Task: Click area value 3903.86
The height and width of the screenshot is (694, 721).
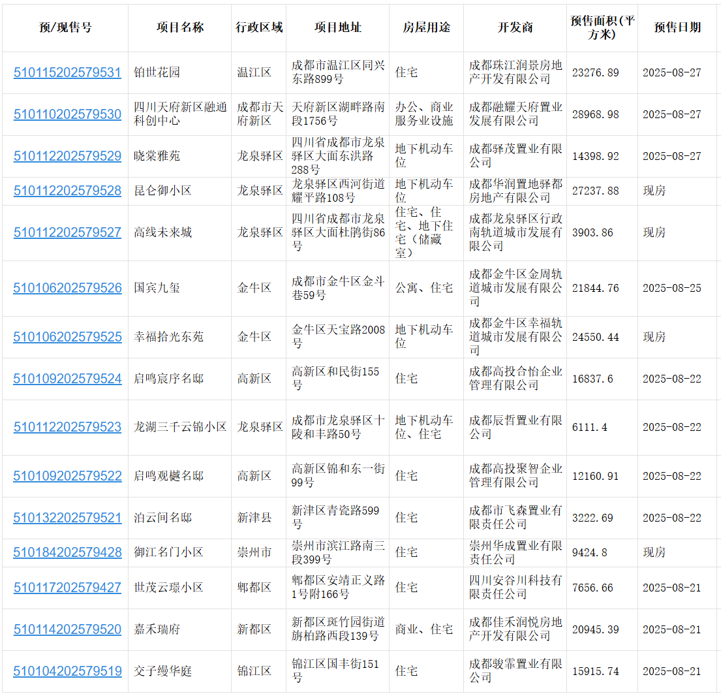Action: (592, 232)
